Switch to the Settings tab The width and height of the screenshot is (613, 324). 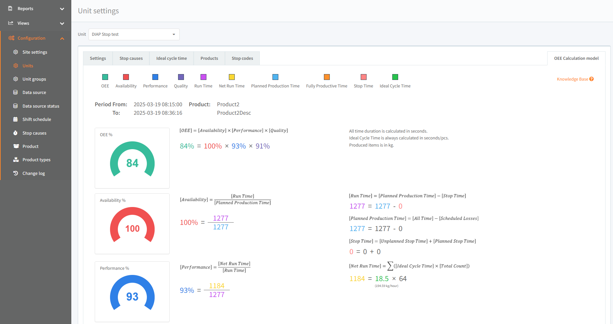pyautogui.click(x=98, y=58)
